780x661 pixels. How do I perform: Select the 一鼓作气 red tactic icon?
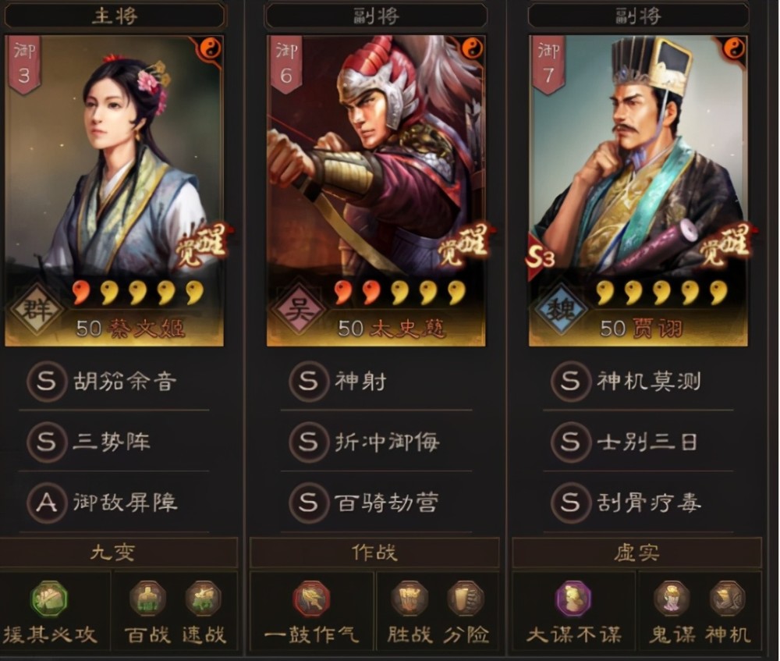(311, 599)
